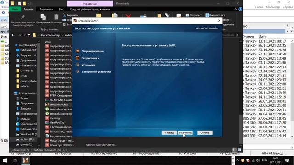
Task: Select the games (E:) drive
Action: (24, 145)
